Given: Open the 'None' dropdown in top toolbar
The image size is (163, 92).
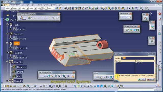Looking at the screenshot, I should (x=54, y=8).
